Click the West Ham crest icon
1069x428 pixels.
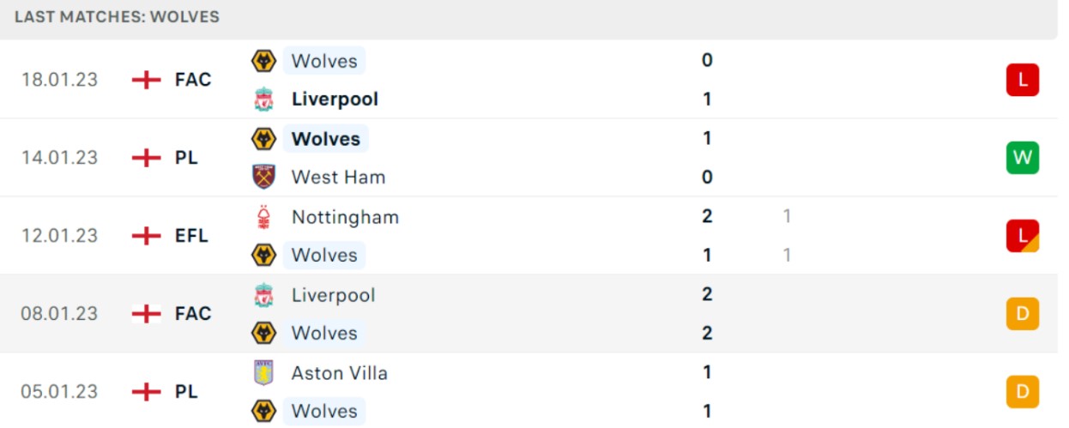pyautogui.click(x=263, y=178)
